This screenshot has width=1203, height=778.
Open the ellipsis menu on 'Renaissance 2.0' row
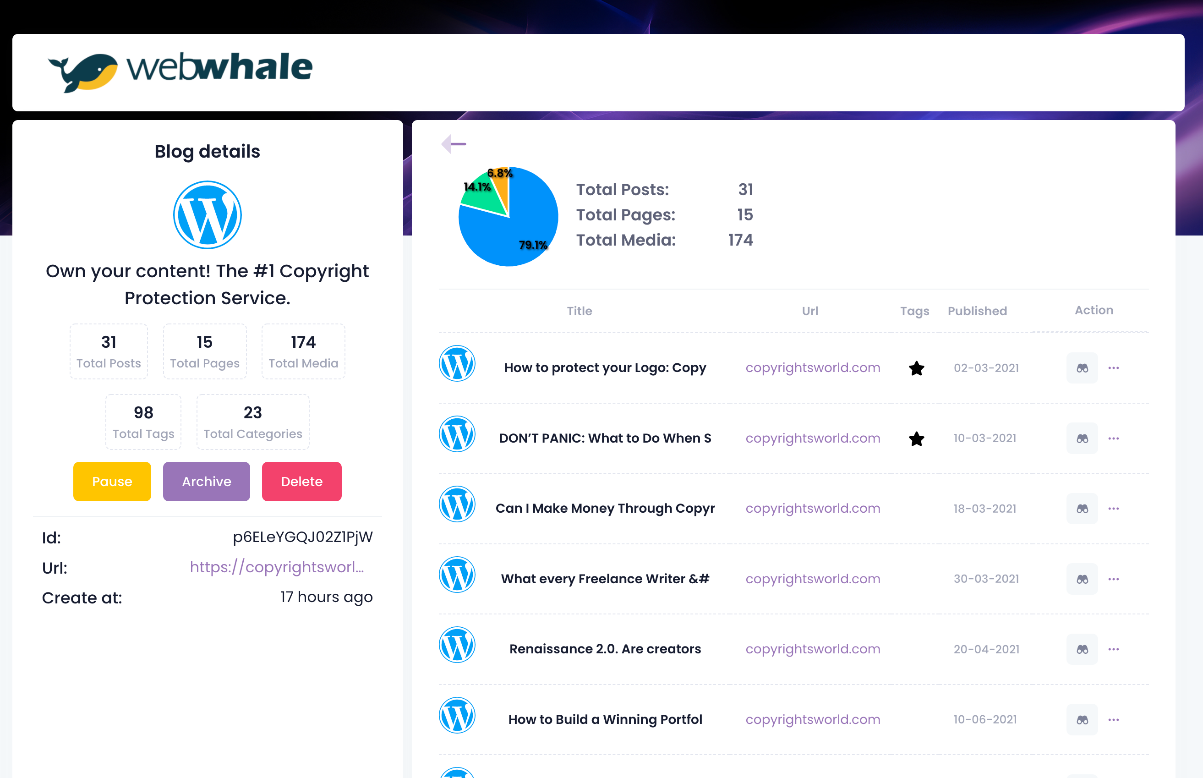tap(1114, 649)
